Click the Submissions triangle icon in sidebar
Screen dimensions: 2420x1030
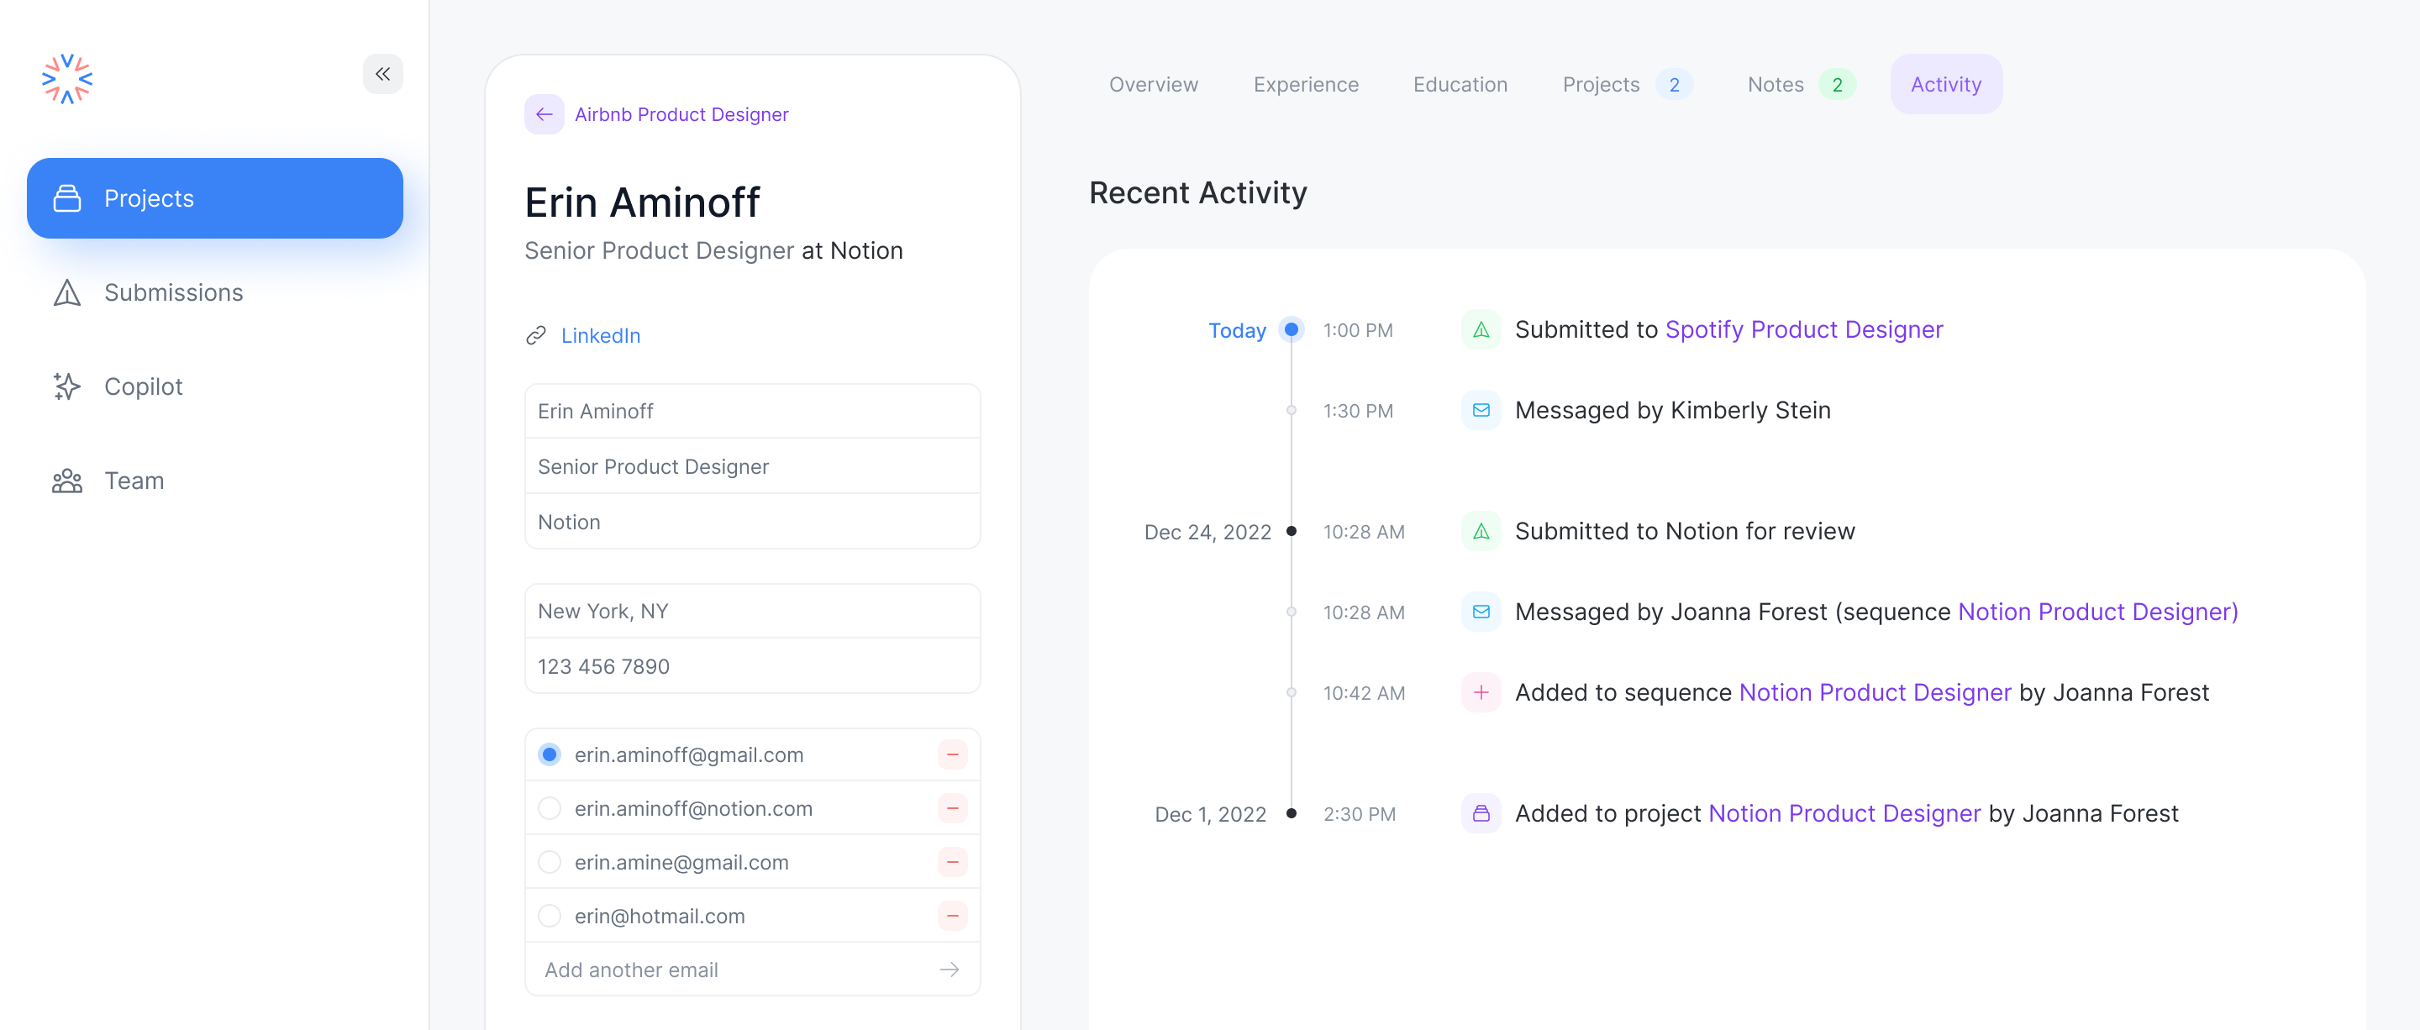66,293
